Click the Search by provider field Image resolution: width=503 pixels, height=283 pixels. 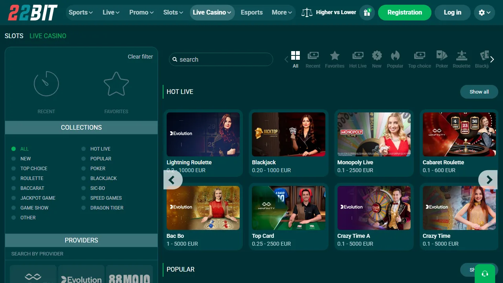[81, 254]
